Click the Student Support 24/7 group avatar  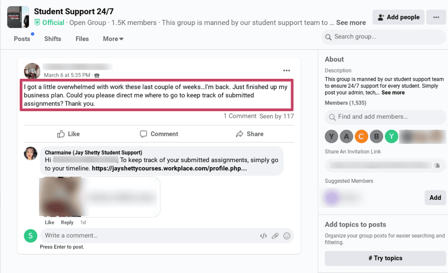tap(18, 17)
